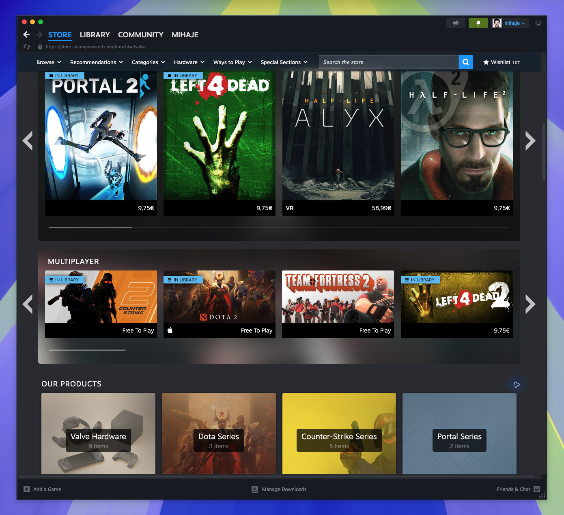The width and height of the screenshot is (564, 515).
Task: Switch to the STORE tab
Action: [x=60, y=35]
